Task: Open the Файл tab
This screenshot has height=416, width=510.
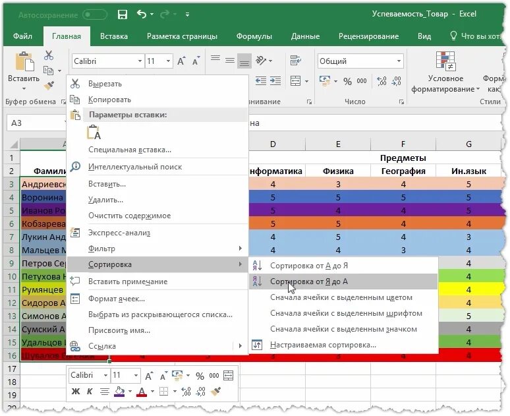Action: pyautogui.click(x=22, y=36)
